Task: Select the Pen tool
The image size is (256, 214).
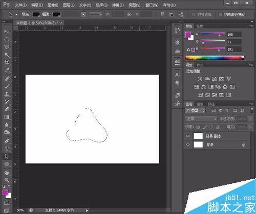Action: pyautogui.click(x=7, y=141)
